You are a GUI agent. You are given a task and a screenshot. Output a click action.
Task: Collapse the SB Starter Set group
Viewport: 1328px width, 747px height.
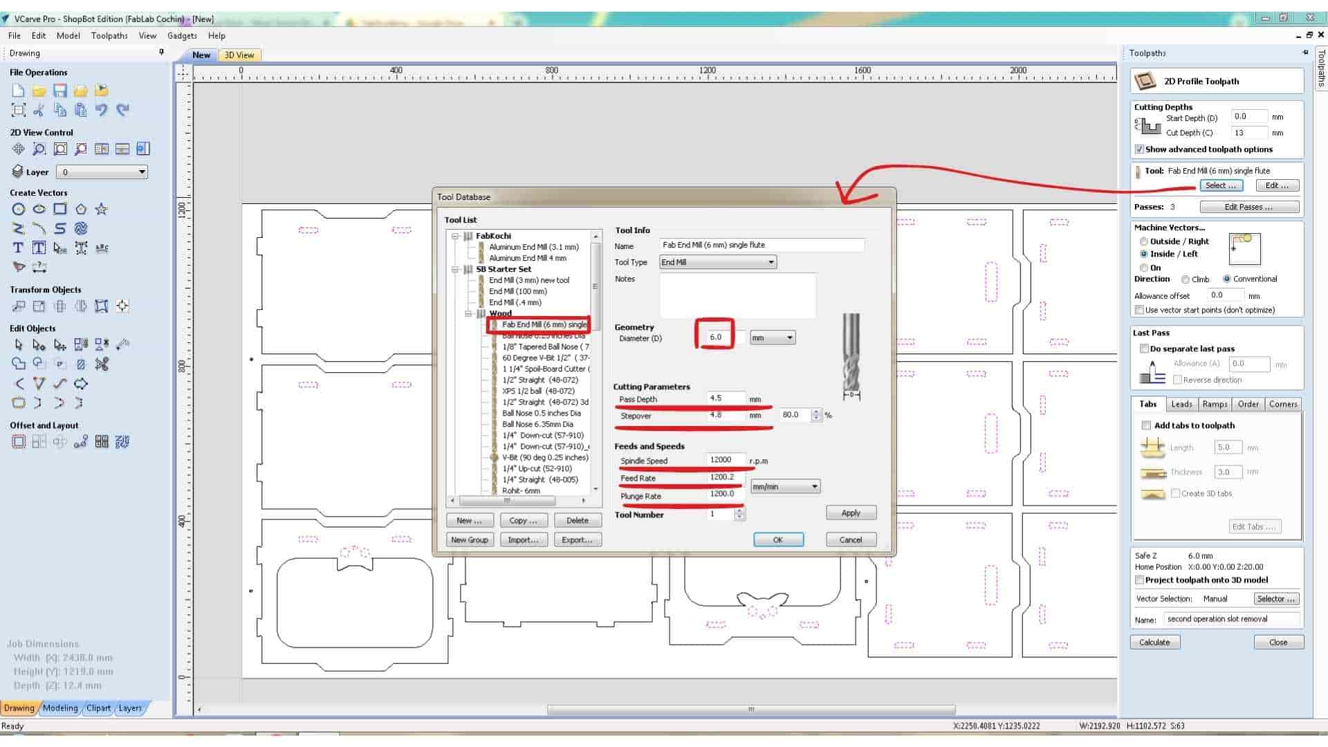[456, 269]
